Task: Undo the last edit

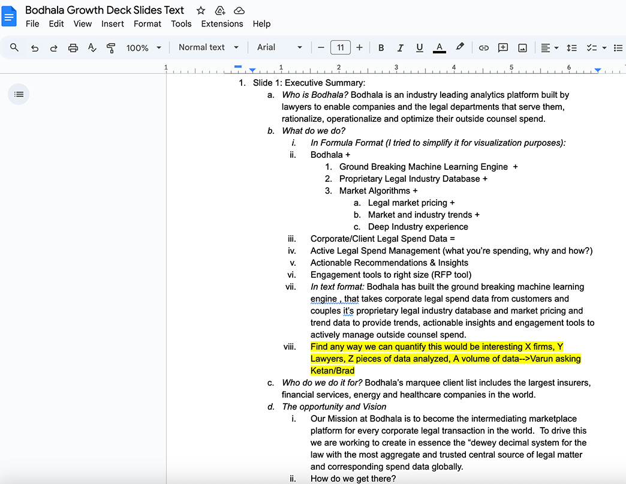Action: click(34, 48)
